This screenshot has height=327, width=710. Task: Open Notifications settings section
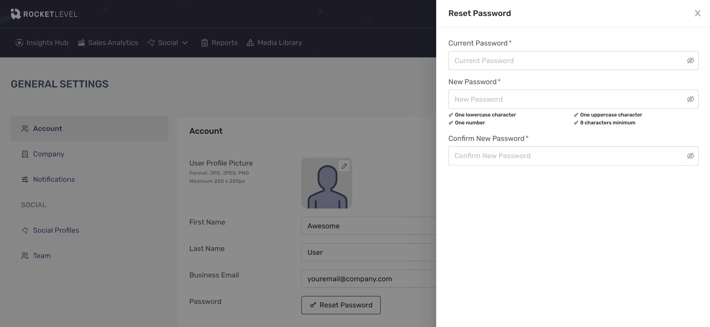click(90, 179)
